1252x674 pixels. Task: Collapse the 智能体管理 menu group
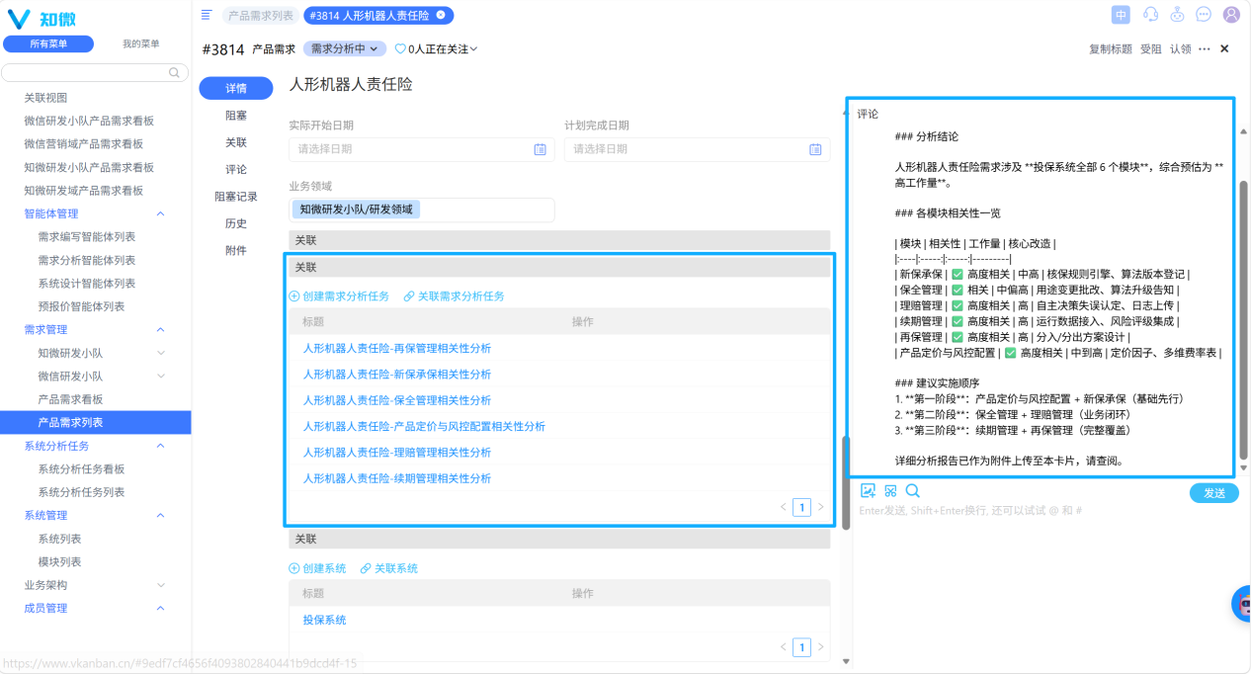click(161, 213)
